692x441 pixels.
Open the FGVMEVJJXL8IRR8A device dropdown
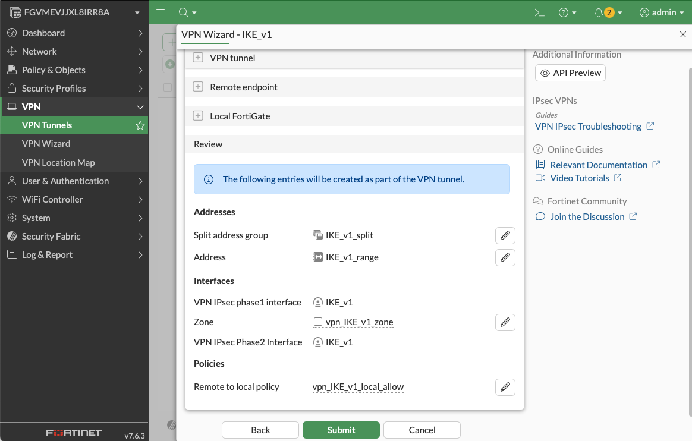point(74,12)
